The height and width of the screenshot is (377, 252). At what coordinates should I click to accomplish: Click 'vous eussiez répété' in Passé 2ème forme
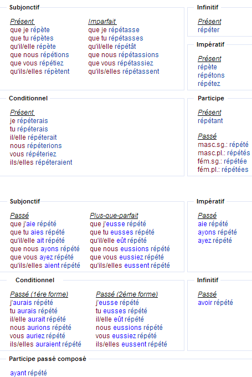pos(126,335)
